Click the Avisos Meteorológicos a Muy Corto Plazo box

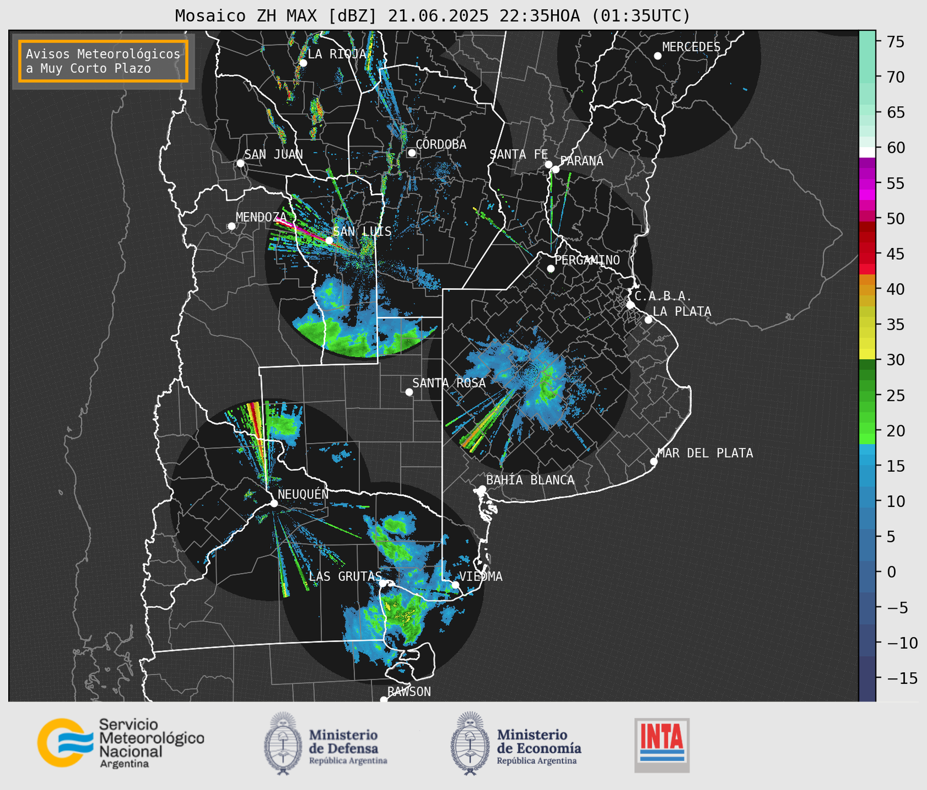[x=103, y=61]
